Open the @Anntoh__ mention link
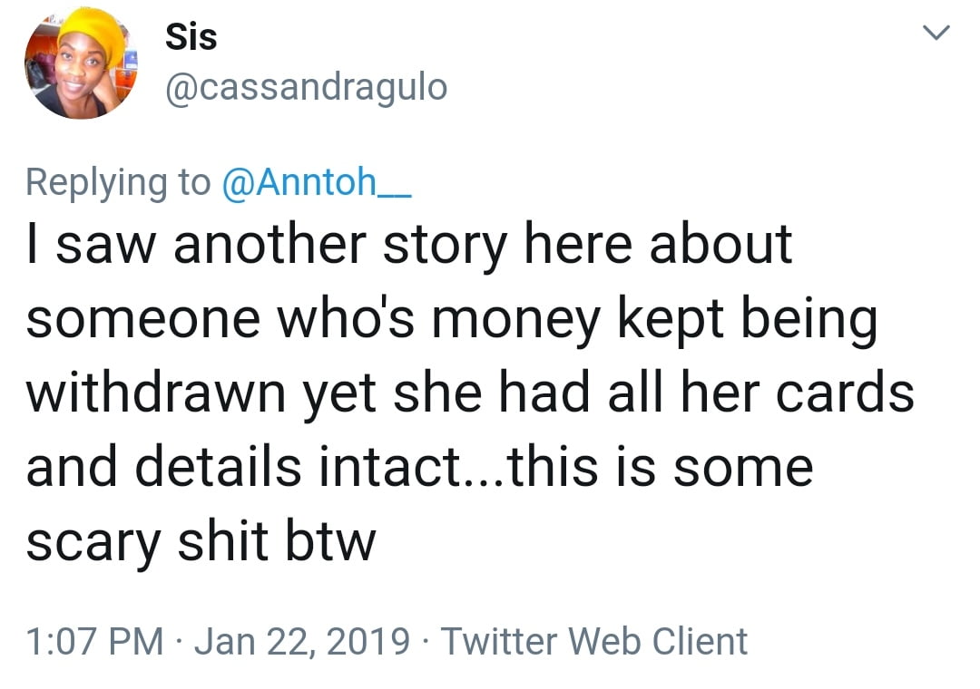The image size is (980, 689). [x=317, y=182]
